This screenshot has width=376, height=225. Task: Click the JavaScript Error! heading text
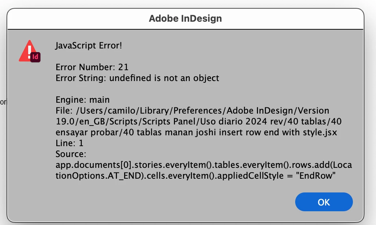89,46
